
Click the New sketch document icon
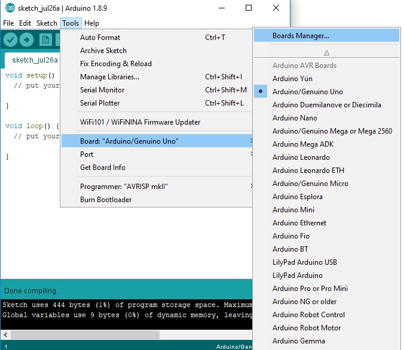(45, 40)
